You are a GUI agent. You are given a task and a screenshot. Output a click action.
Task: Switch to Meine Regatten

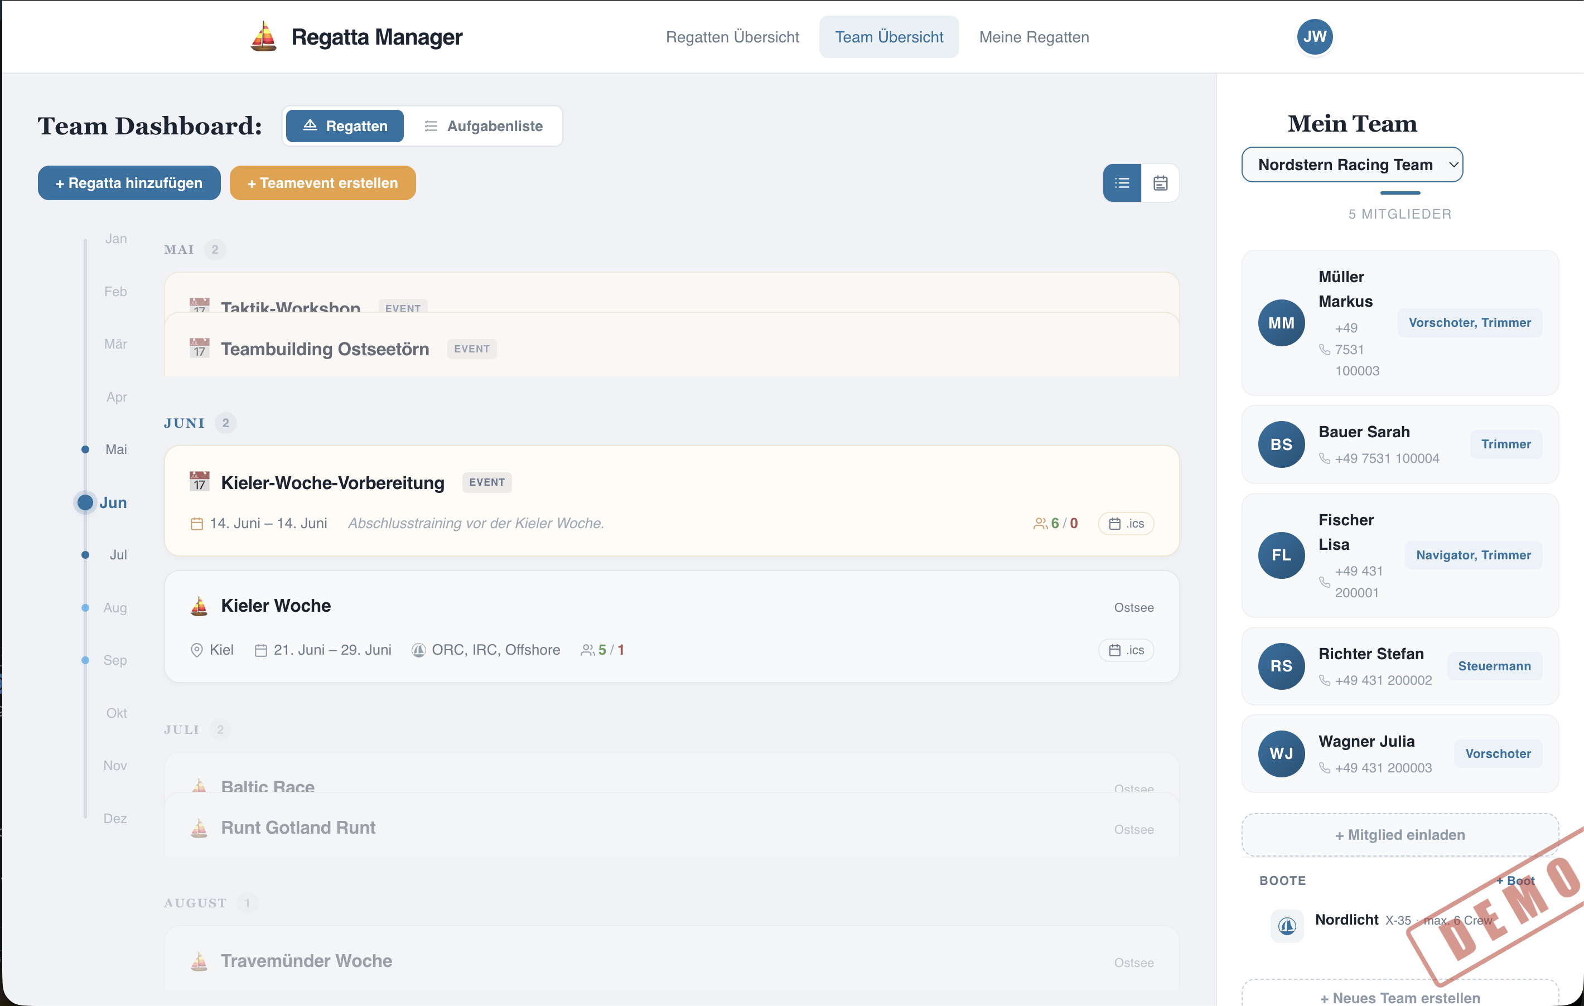coord(1034,37)
